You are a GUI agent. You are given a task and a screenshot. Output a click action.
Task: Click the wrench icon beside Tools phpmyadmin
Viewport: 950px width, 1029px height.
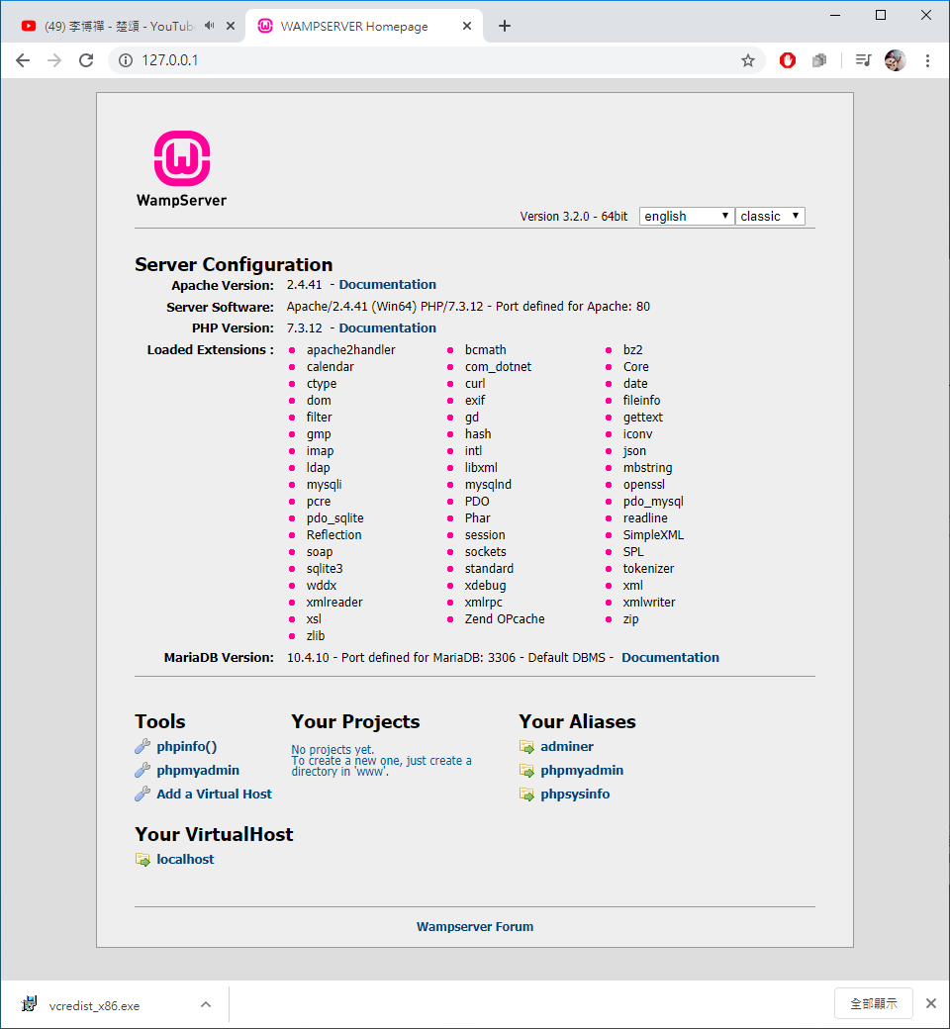point(142,770)
